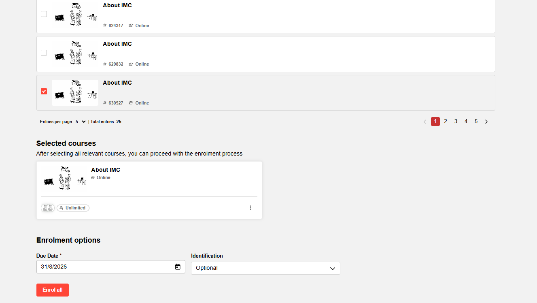This screenshot has width=537, height=303.
Task: Click the Unlimited seats badge
Action: tap(73, 208)
